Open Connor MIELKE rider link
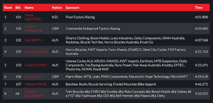 click(x=36, y=52)
